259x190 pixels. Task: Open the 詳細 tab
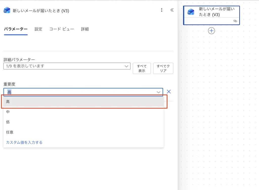(85, 29)
